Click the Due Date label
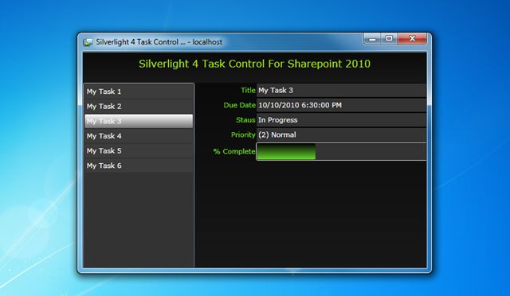Screen dimensions: 510x296 coord(239,105)
